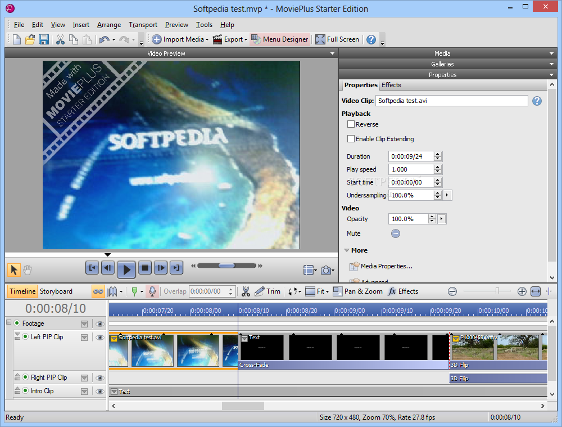This screenshot has height=427, width=562.
Task: Open Media Properties… link
Action: coord(387,266)
